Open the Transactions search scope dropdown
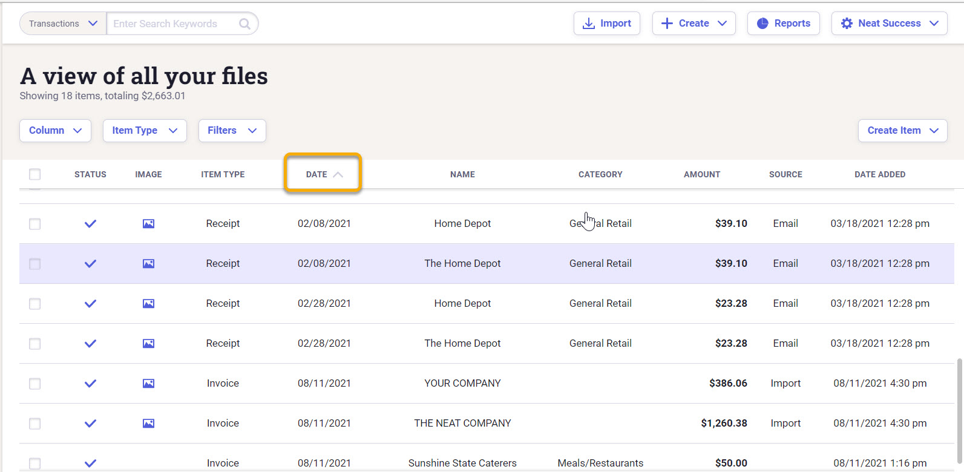This screenshot has width=964, height=472. pyautogui.click(x=63, y=24)
